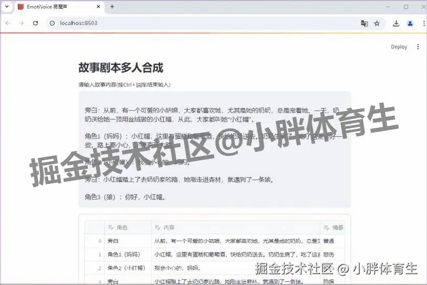Click the 故事剧本多人合成 heading
Image resolution: width=427 pixels, height=285 pixels.
(121, 68)
